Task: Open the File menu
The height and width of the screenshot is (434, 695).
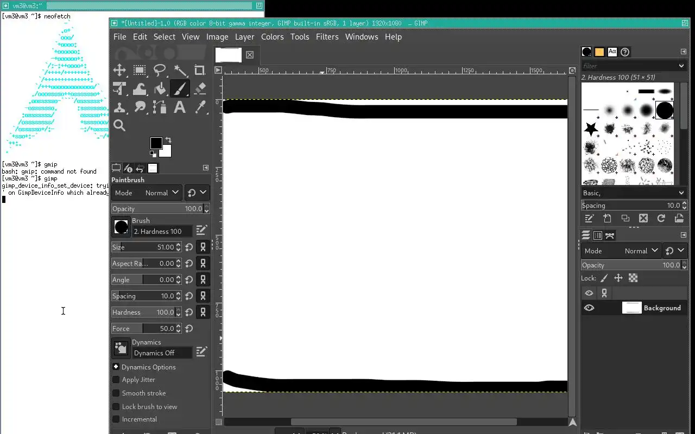Action: [x=119, y=36]
